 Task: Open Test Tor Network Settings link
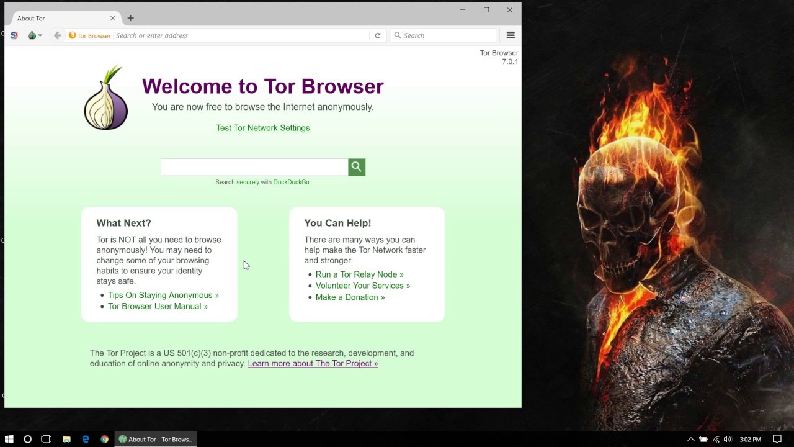click(x=263, y=128)
